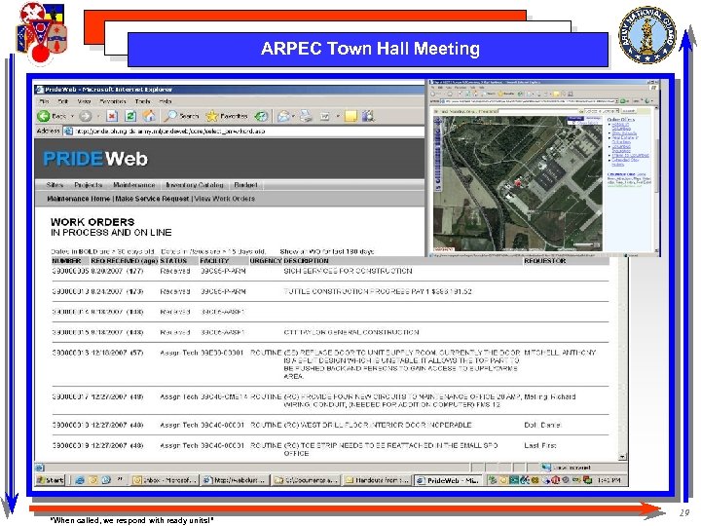The image size is (701, 526).
Task: Open the Help menu
Action: [x=166, y=101]
